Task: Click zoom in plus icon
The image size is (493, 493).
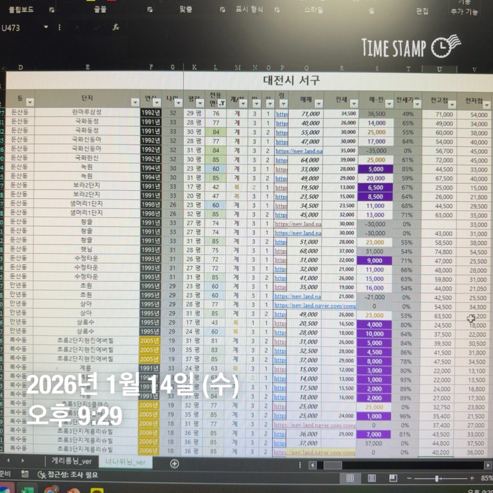Action: click(472, 479)
